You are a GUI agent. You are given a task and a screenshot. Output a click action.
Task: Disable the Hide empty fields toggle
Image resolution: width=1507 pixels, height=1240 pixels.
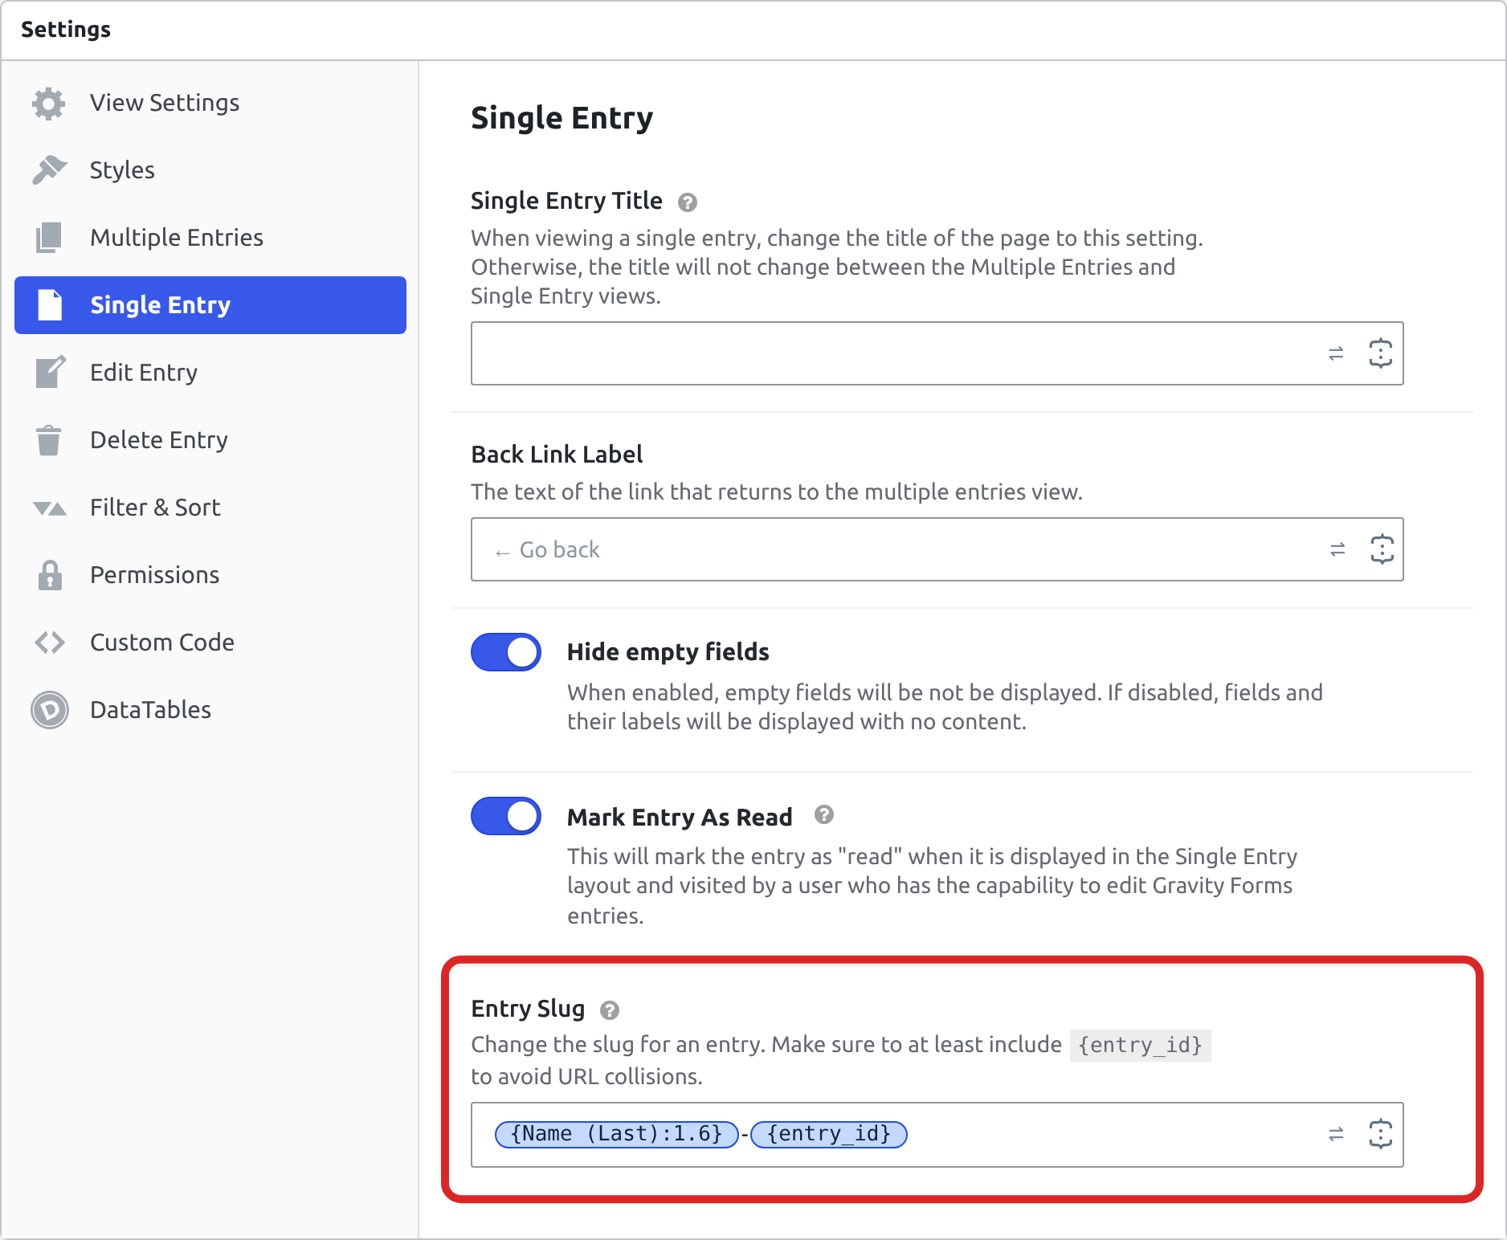[x=506, y=652]
